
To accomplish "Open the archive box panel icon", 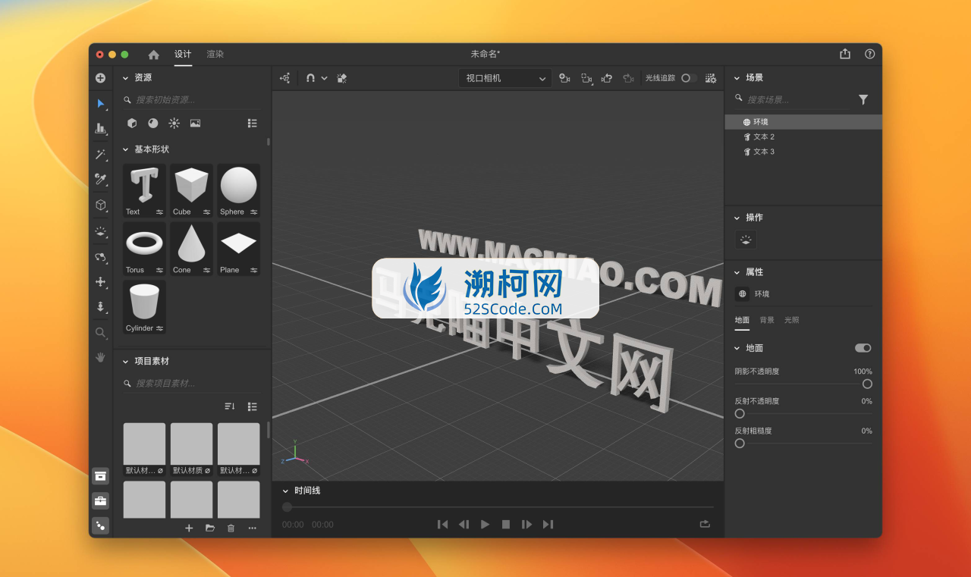I will [100, 476].
